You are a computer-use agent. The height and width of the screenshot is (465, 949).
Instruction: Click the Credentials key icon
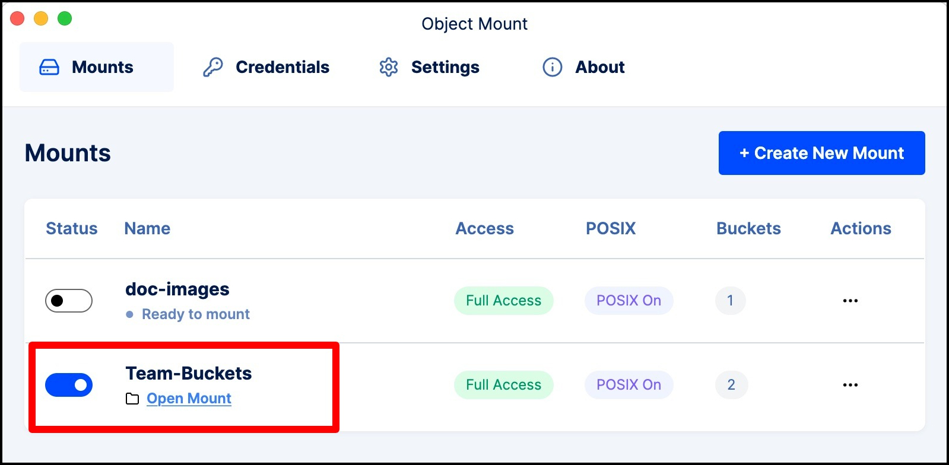(212, 67)
